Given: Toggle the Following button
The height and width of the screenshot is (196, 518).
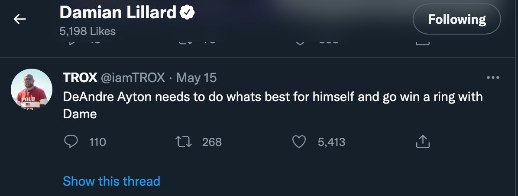Looking at the screenshot, I should click(x=456, y=19).
